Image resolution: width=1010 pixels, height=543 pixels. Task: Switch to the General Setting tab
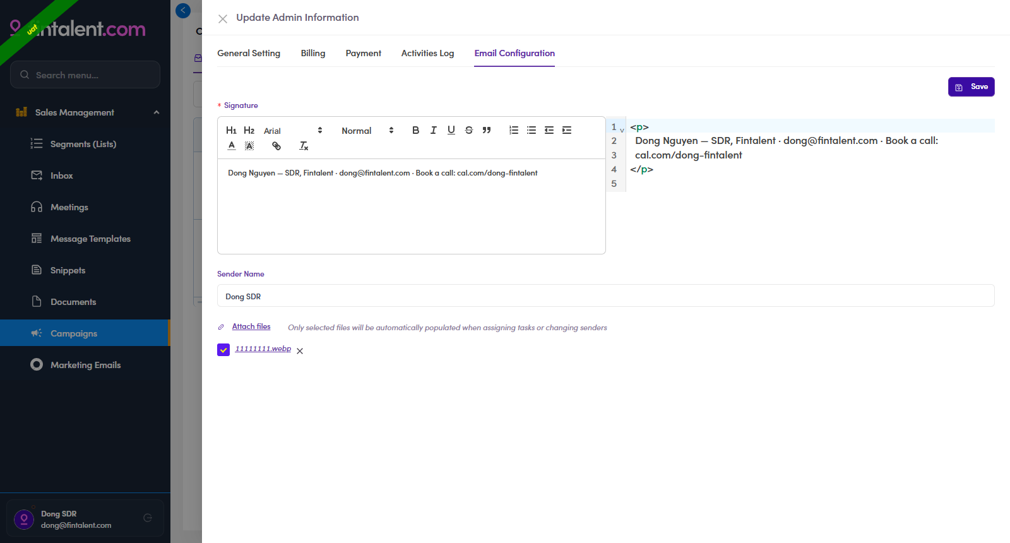click(x=249, y=53)
